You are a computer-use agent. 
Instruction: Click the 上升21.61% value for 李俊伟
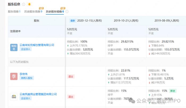coord(116,75)
